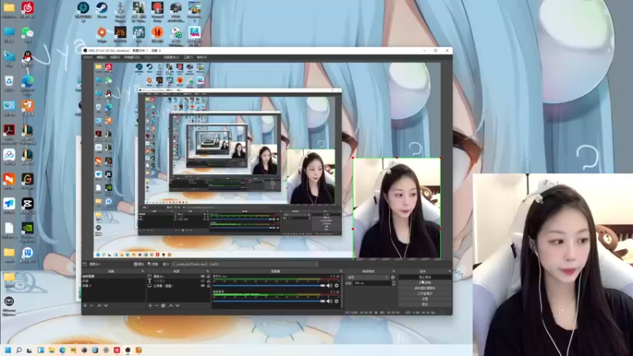This screenshot has height=356, width=633.
Task: Pop out the Sources dock header icon
Action: (x=207, y=271)
